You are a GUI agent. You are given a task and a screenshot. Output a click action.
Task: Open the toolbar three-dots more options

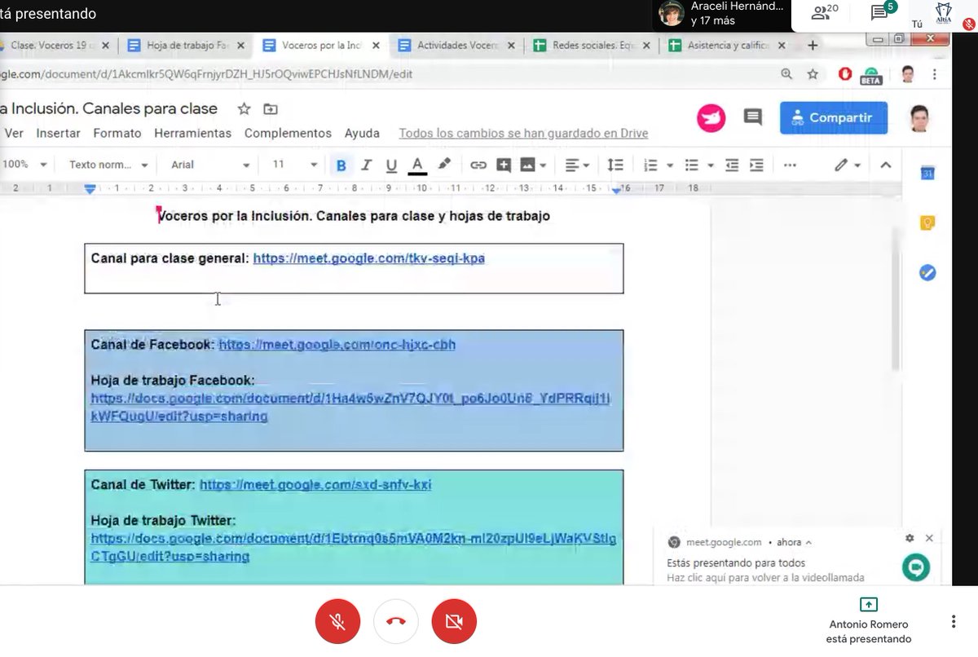click(790, 165)
